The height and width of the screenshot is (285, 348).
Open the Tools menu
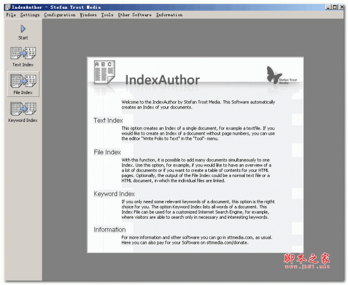click(107, 15)
